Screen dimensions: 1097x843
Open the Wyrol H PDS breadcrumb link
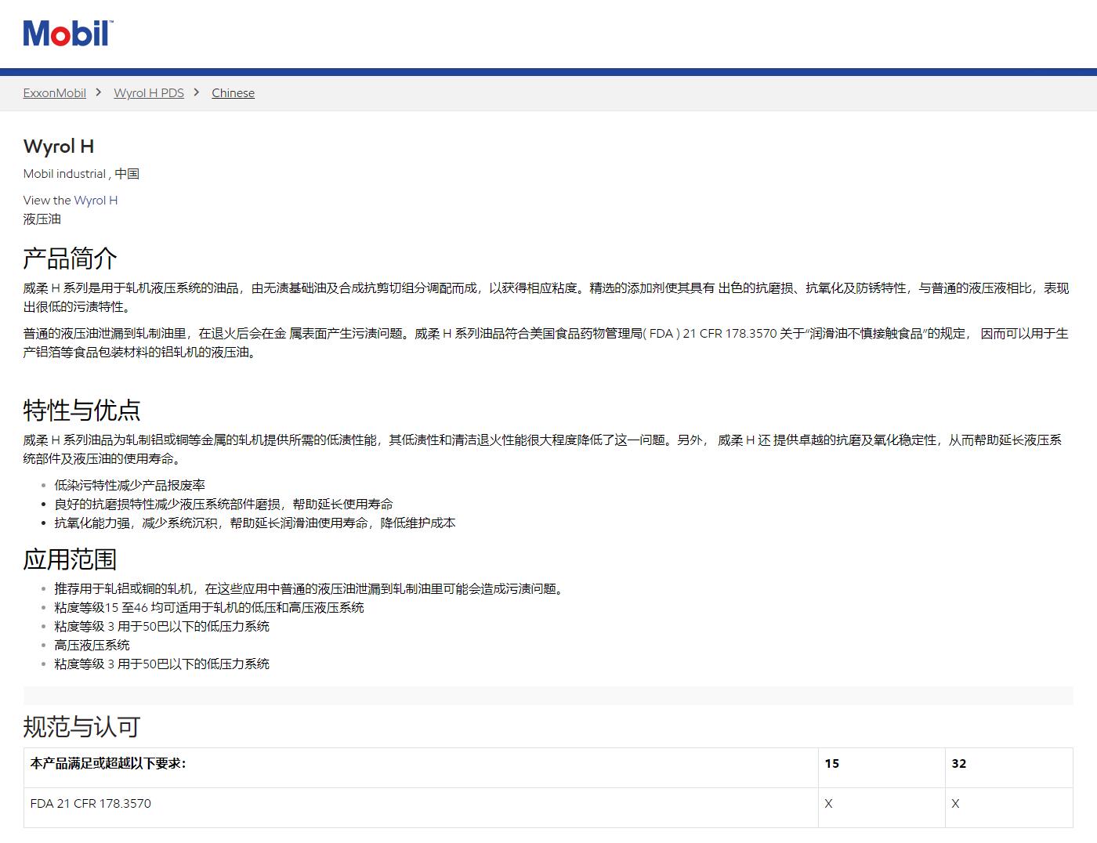coord(149,92)
